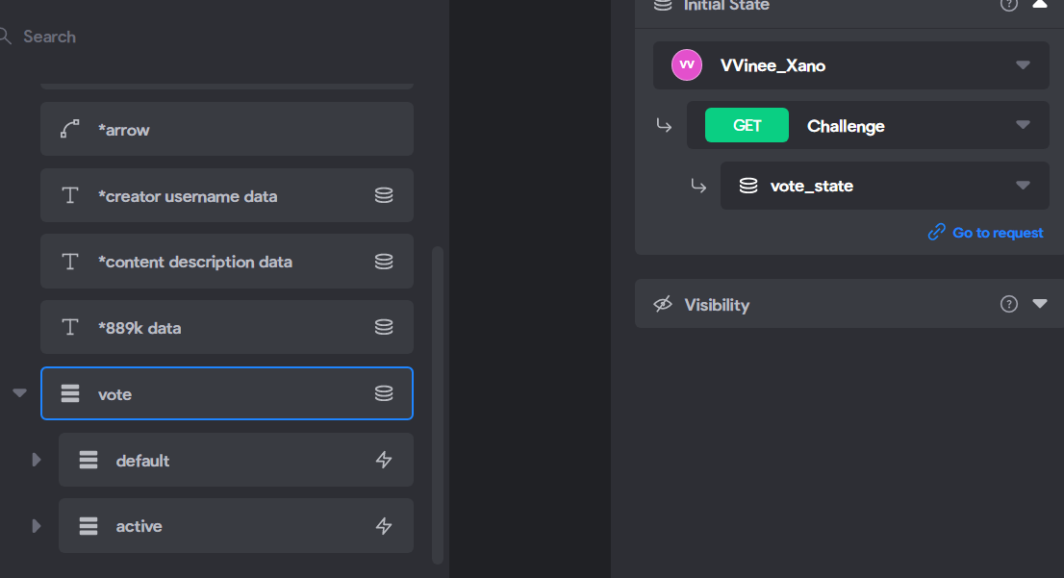Image resolution: width=1064 pixels, height=578 pixels.
Task: Click the database icon on creator username data
Action: pyautogui.click(x=384, y=195)
